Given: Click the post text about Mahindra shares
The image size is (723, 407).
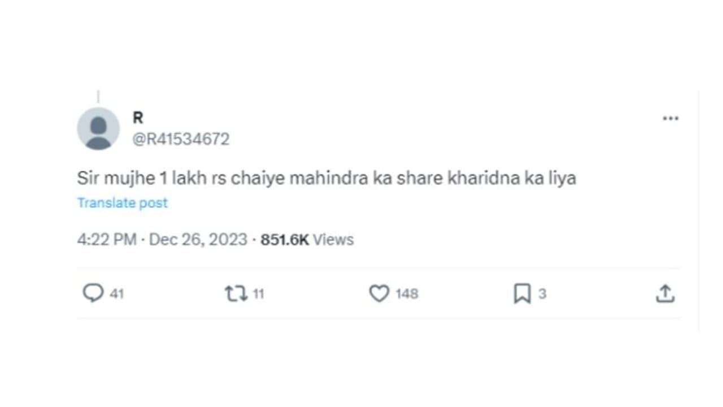Looking at the screenshot, I should pyautogui.click(x=326, y=179).
